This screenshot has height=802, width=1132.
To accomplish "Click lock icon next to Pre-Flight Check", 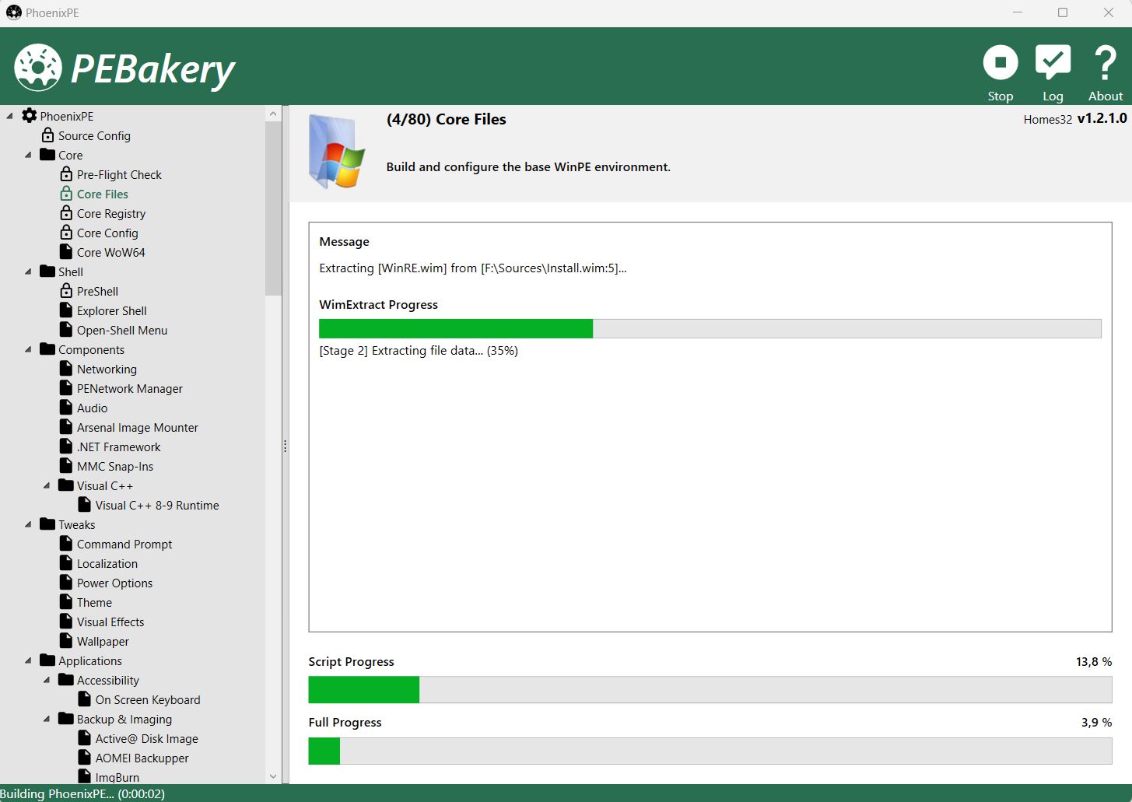I will click(x=66, y=173).
